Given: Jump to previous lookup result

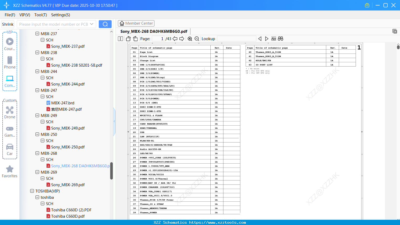Looking at the screenshot, I should click(x=260, y=39).
